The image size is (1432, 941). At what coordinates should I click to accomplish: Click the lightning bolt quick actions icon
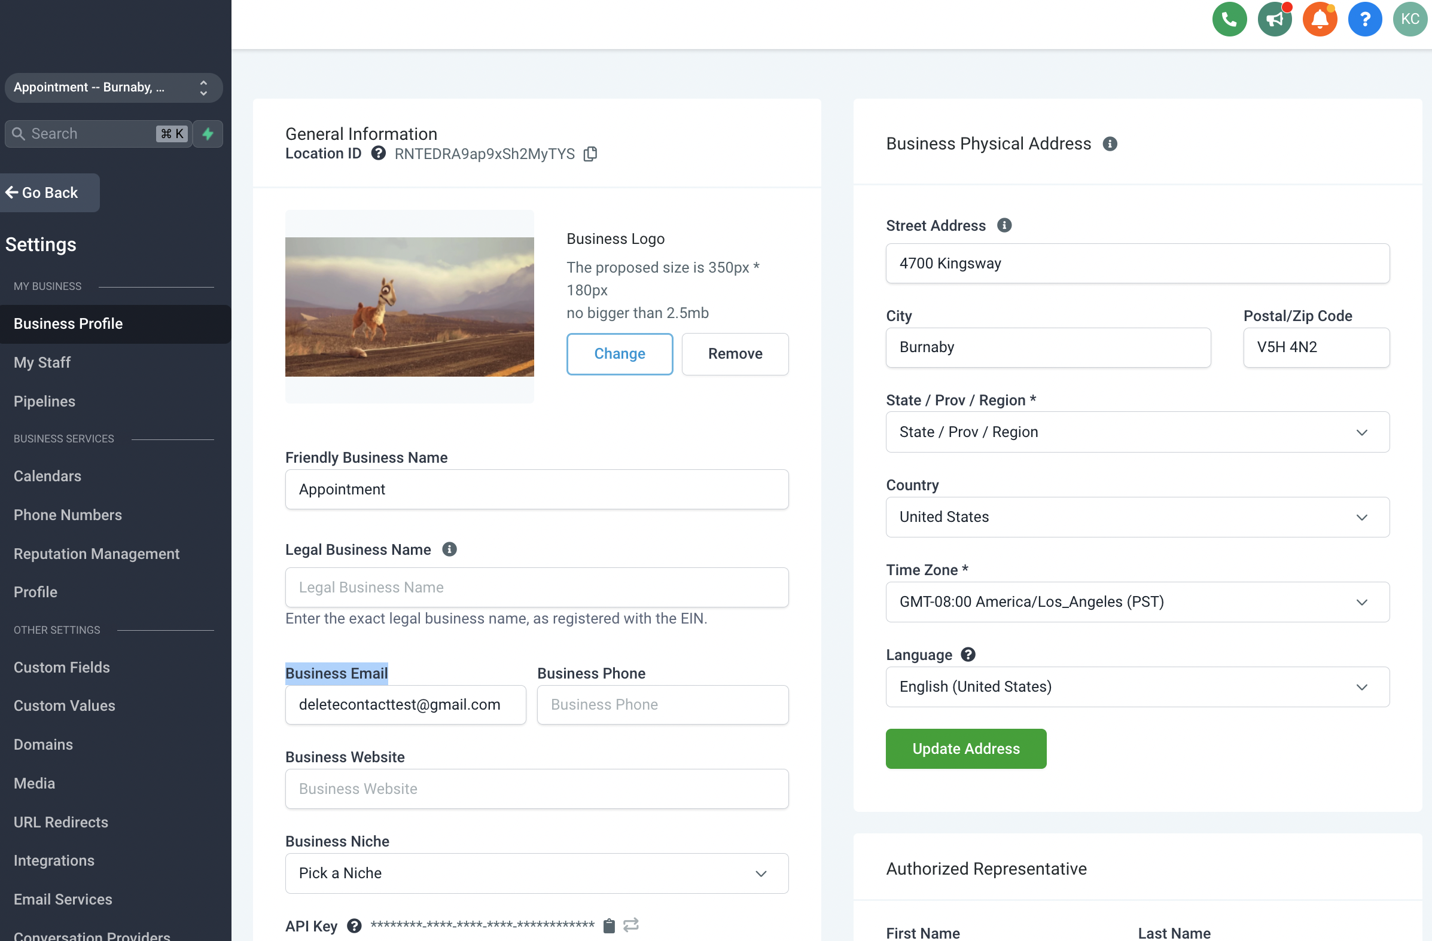208,133
